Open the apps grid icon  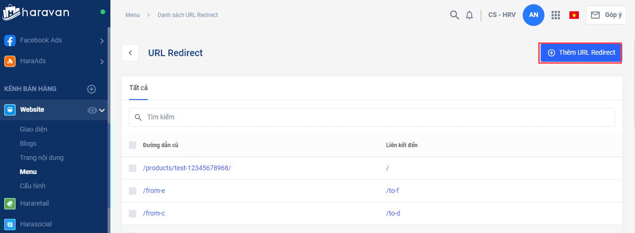click(x=556, y=15)
